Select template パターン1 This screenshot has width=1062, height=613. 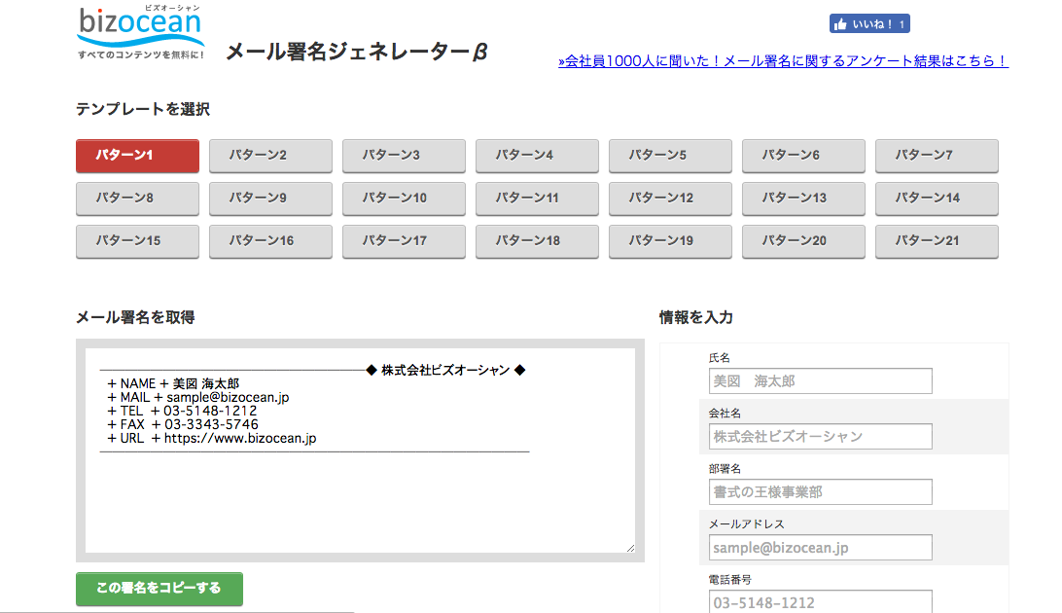(x=137, y=155)
